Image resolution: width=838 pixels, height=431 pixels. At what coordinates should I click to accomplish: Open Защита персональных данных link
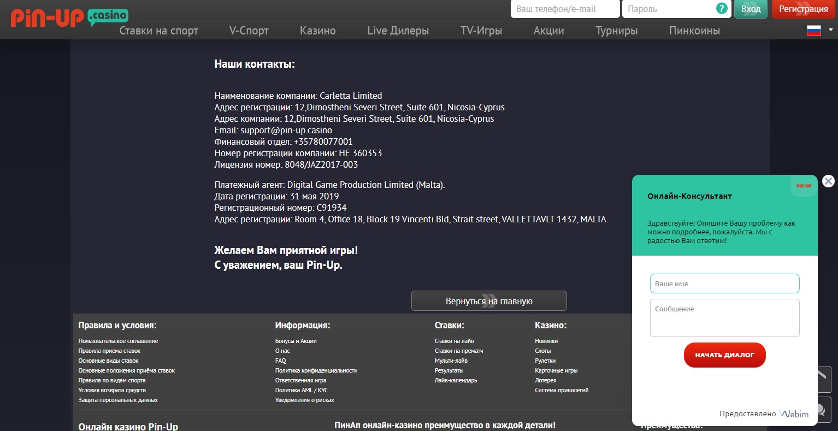pos(118,400)
